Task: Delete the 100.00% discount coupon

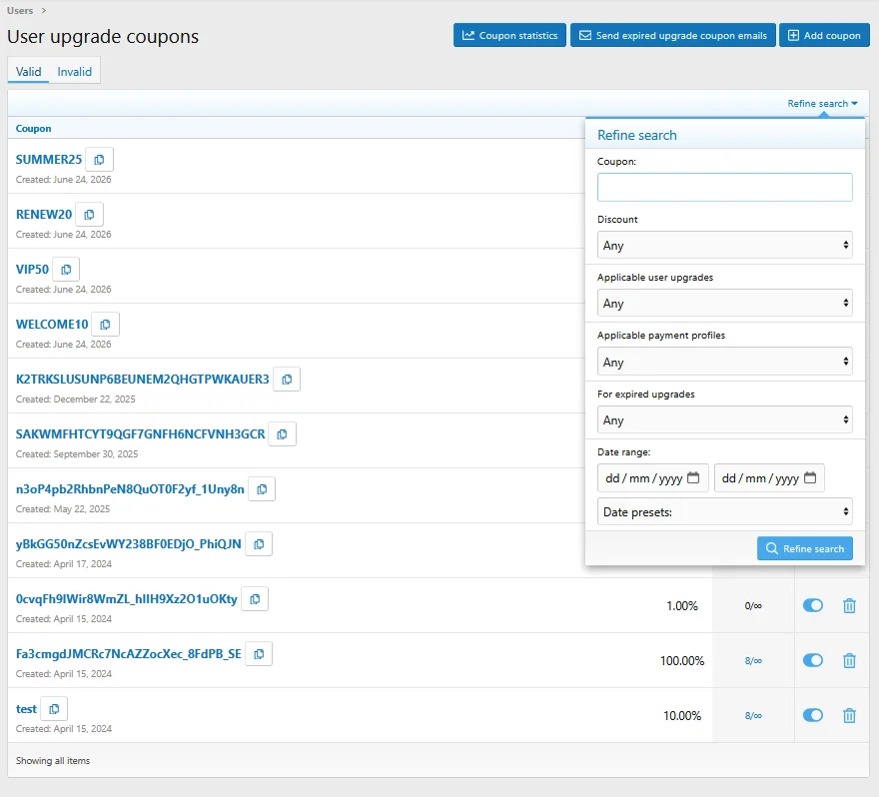Action: click(849, 661)
